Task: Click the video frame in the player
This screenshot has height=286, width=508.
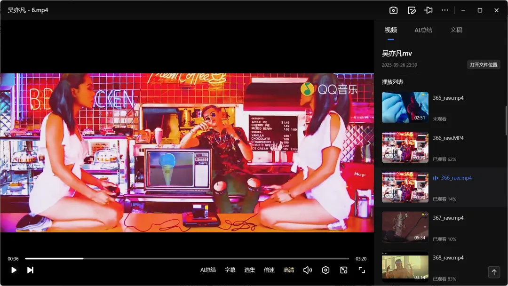Action: (x=187, y=152)
